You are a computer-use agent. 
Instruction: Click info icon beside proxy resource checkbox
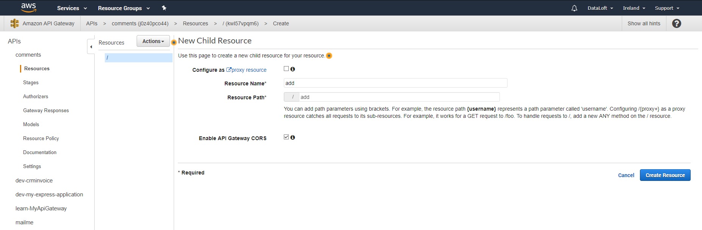pyautogui.click(x=293, y=69)
